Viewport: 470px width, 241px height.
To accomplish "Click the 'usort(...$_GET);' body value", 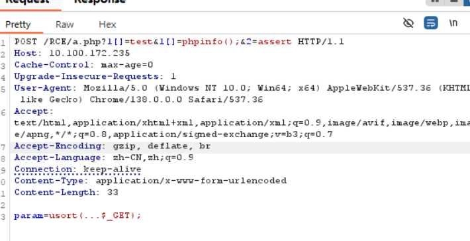I will point(95,216).
